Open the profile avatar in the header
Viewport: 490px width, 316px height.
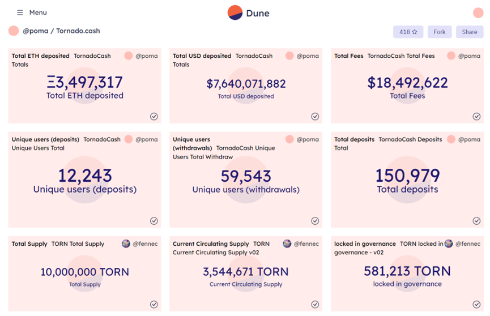click(x=478, y=13)
